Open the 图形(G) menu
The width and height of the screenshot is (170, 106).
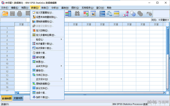pyautogui.click(x=75, y=8)
